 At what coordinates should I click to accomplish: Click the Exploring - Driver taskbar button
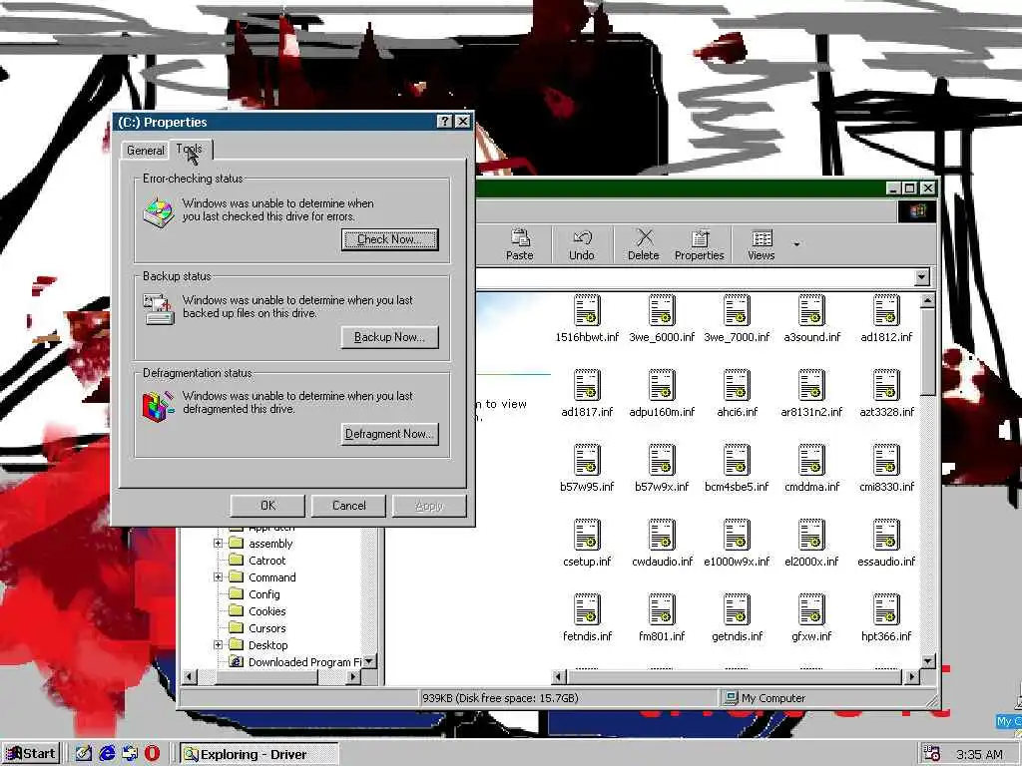[258, 754]
